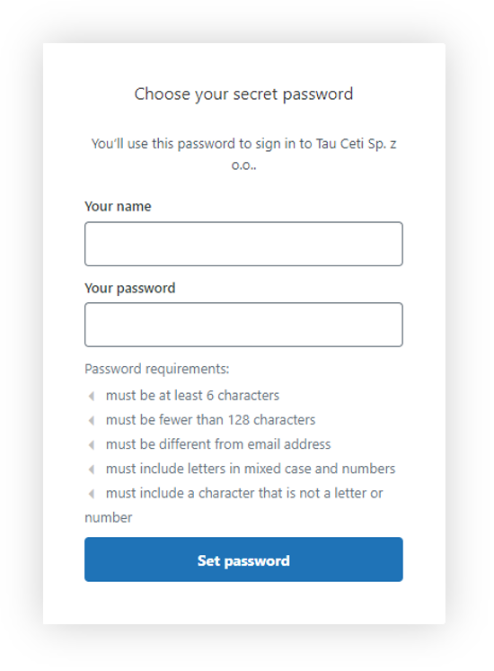
Task: Click the 'You'll use this password' description text
Action: coord(243,144)
